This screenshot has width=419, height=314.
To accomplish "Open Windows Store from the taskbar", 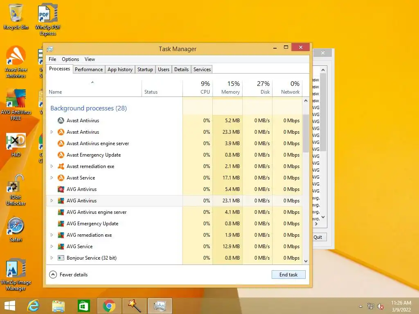I will pyautogui.click(x=83, y=306).
